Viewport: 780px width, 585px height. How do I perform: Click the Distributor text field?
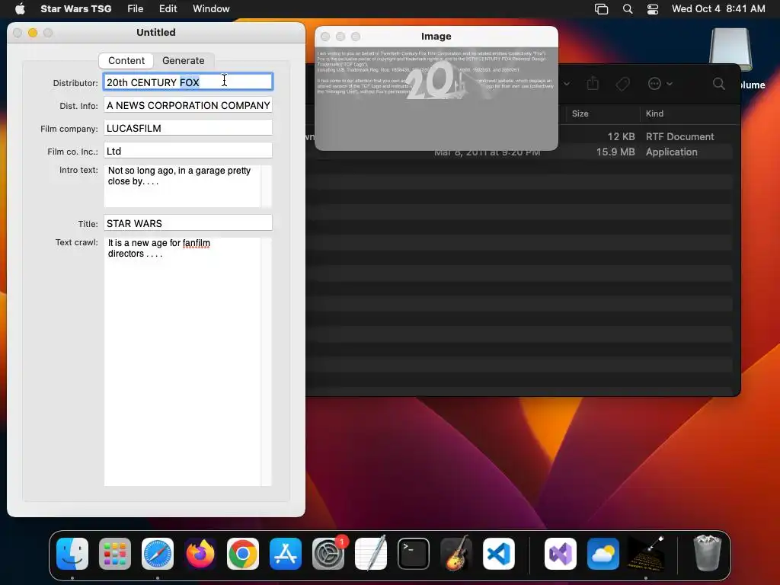click(x=188, y=82)
